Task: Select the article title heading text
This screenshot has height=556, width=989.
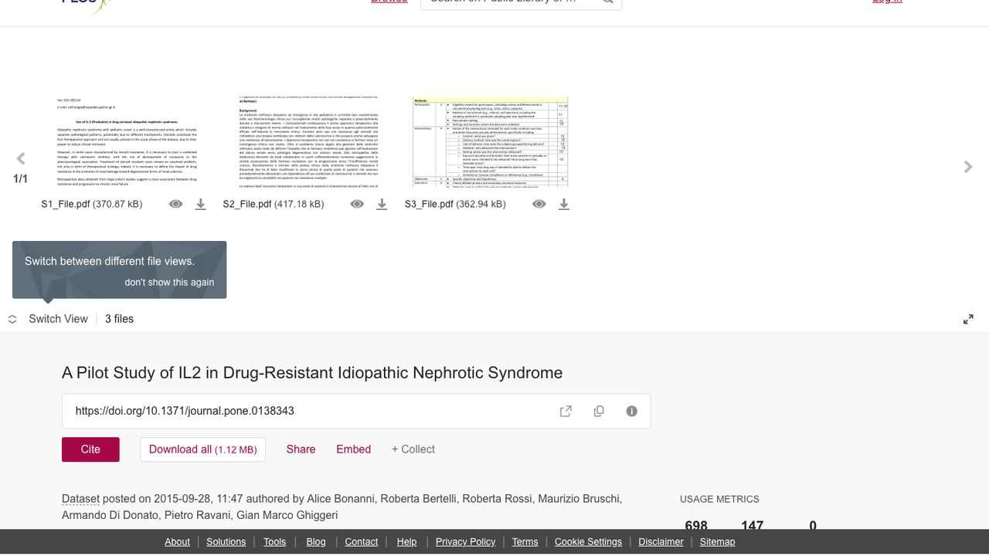Action: pos(312,373)
